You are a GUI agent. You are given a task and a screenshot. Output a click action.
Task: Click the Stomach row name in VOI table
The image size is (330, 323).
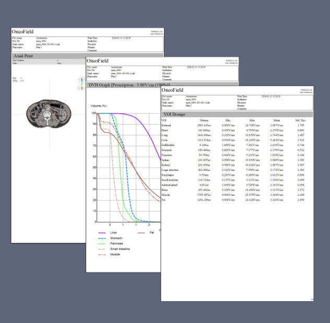tap(167, 150)
